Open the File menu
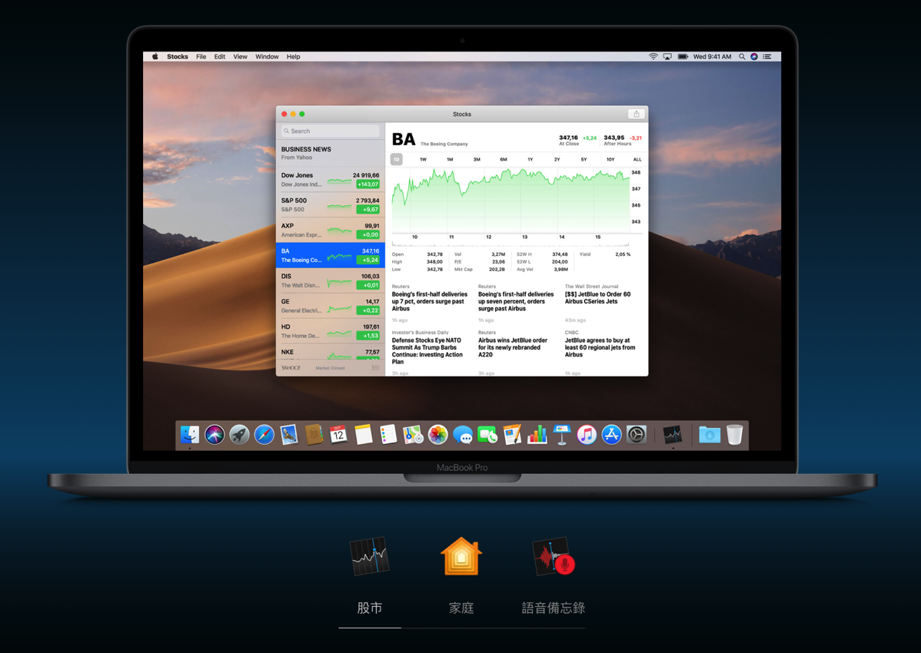Image resolution: width=921 pixels, height=653 pixels. (201, 57)
